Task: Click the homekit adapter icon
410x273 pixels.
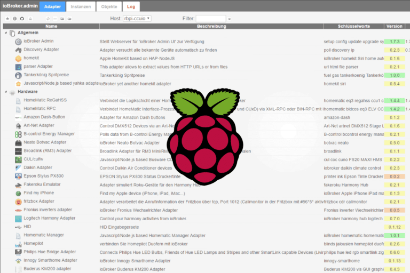Action: (18, 59)
